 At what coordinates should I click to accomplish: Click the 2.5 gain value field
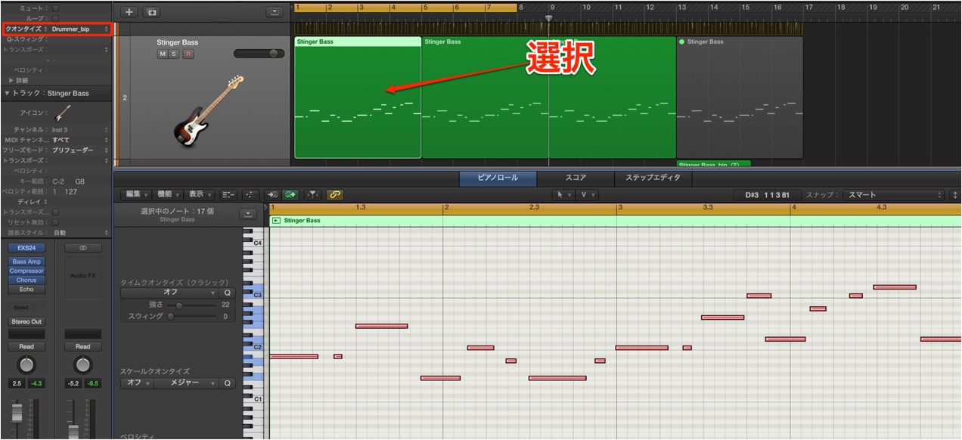pyautogui.click(x=16, y=384)
